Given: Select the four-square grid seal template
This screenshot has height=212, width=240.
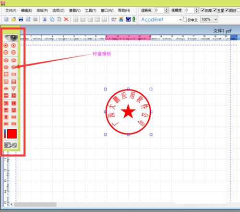Looking at the screenshot, I should (6, 96).
